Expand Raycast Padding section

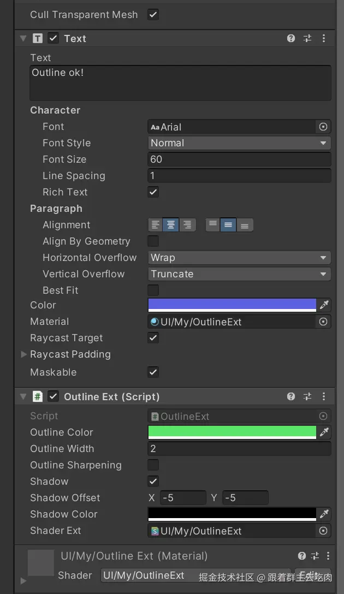[23, 354]
